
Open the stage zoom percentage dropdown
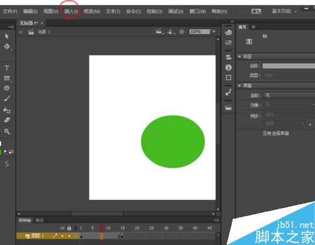click(214, 31)
